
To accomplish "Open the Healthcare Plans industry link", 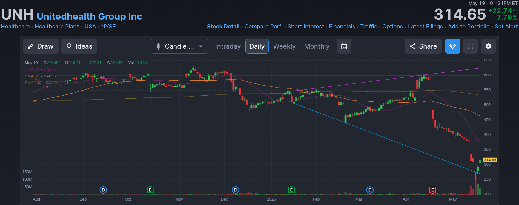I will point(57,27).
